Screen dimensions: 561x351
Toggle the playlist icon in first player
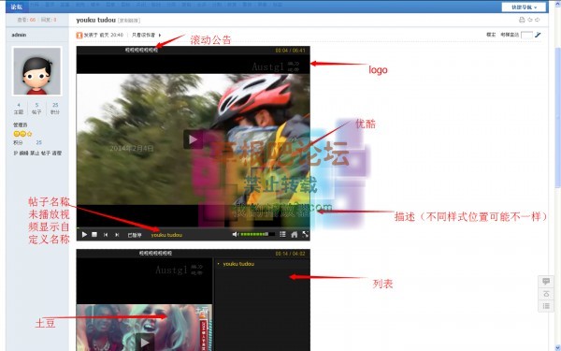point(282,234)
